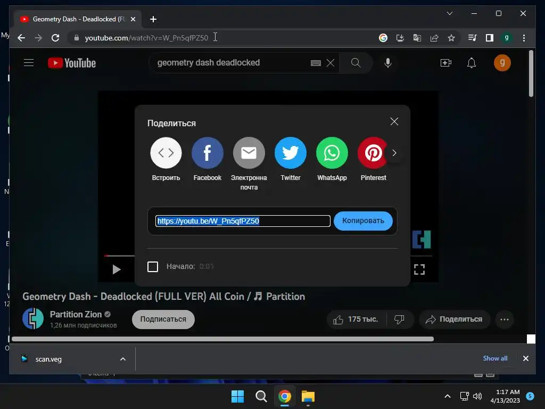Share the video via WhatsApp
Image resolution: width=545 pixels, height=409 pixels.
click(332, 153)
